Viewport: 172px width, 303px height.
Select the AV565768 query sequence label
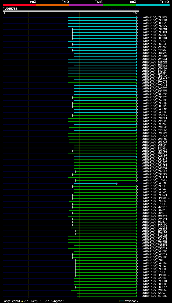(x=10, y=9)
